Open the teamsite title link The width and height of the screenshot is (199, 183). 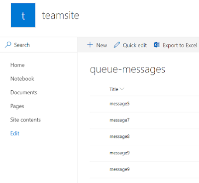point(61,15)
